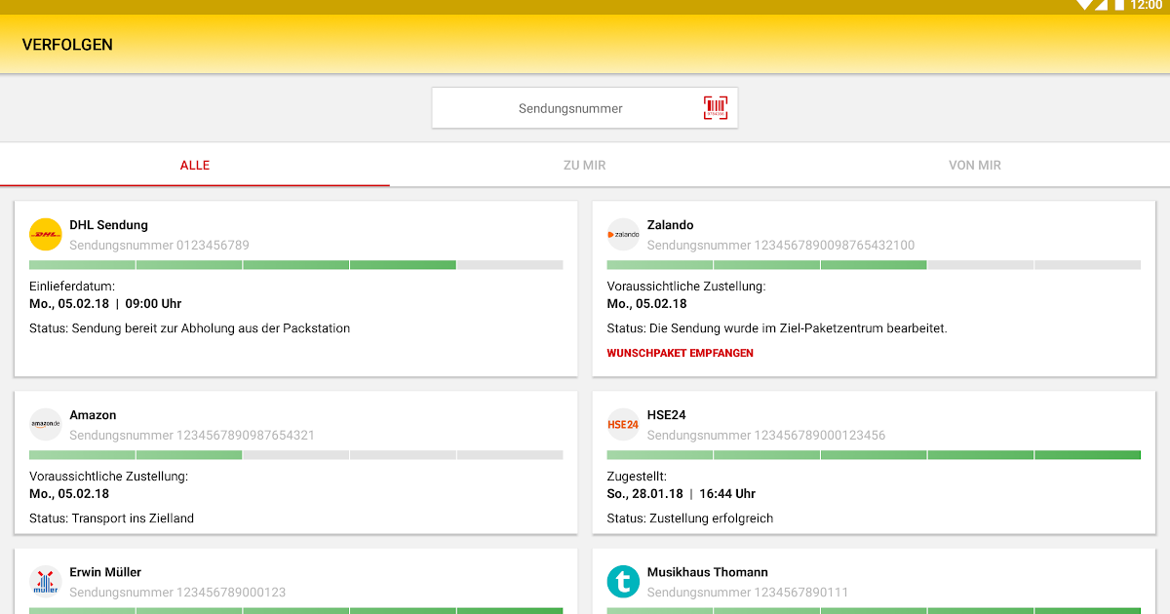
Task: Tap the HSE24 logo icon
Action: pyautogui.click(x=623, y=424)
